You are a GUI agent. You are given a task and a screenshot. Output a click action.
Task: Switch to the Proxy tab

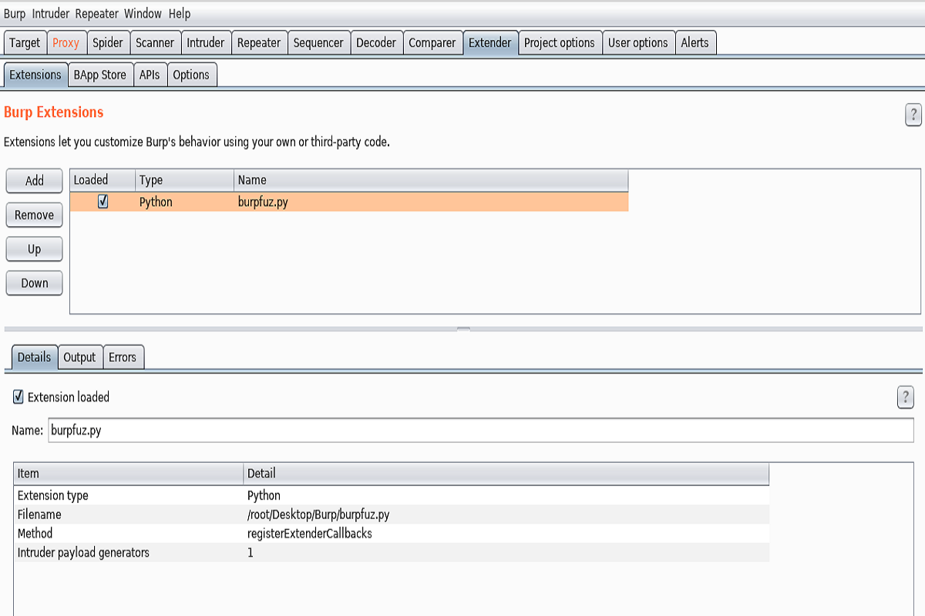(x=66, y=43)
